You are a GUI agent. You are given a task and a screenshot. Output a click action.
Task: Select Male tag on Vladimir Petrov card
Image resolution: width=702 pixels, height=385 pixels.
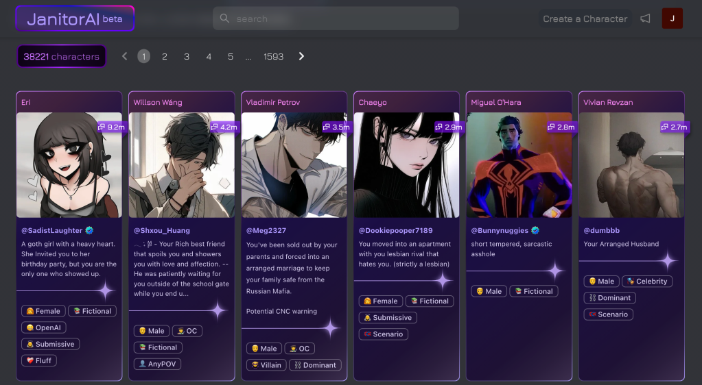(x=264, y=348)
